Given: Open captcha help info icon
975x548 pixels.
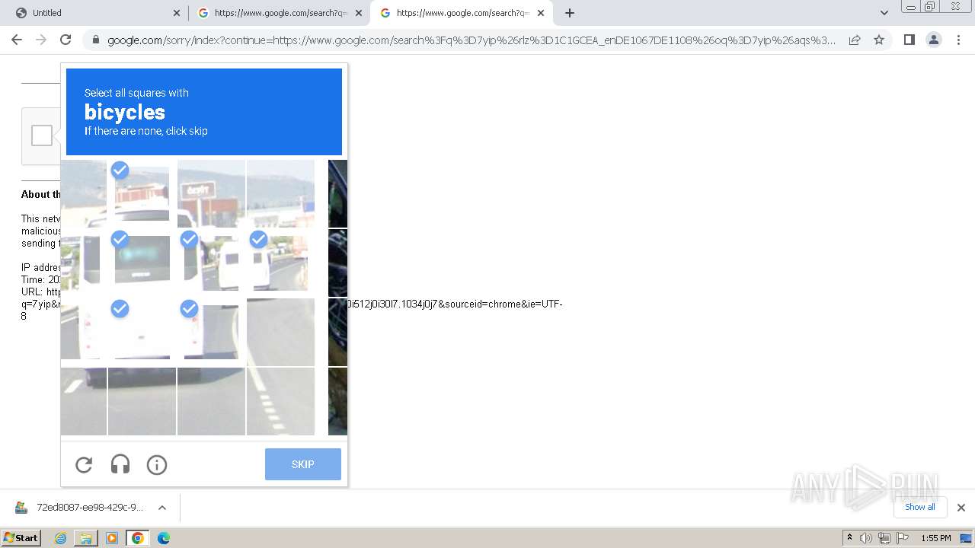Looking at the screenshot, I should point(157,465).
